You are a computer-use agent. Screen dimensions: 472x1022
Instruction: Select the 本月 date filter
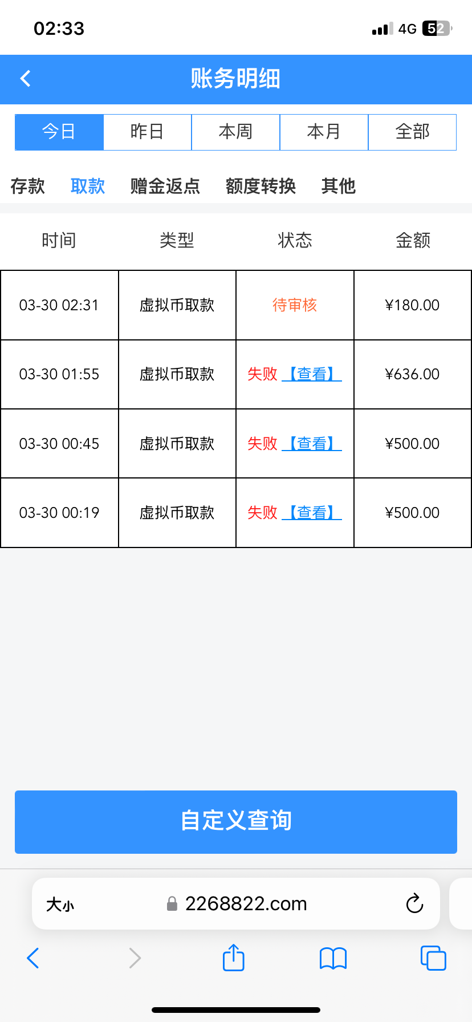[x=324, y=132]
